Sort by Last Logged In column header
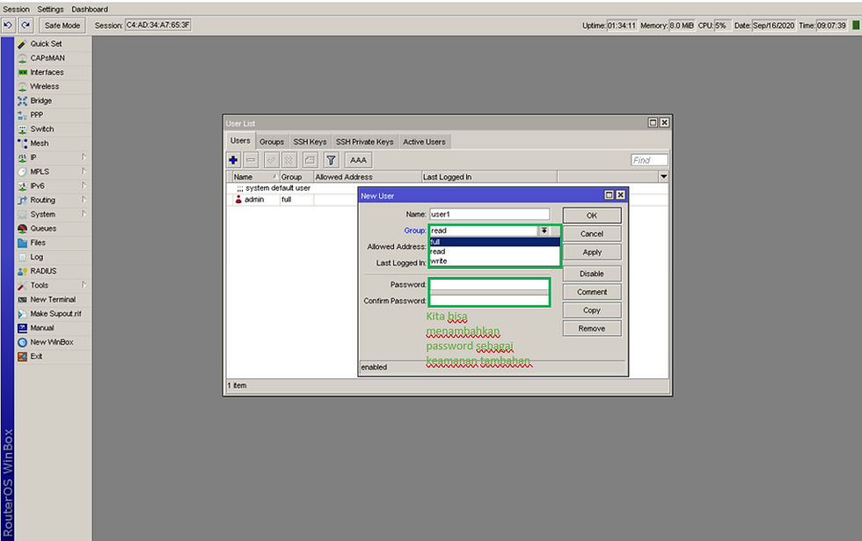Image resolution: width=862 pixels, height=541 pixels. [x=489, y=177]
